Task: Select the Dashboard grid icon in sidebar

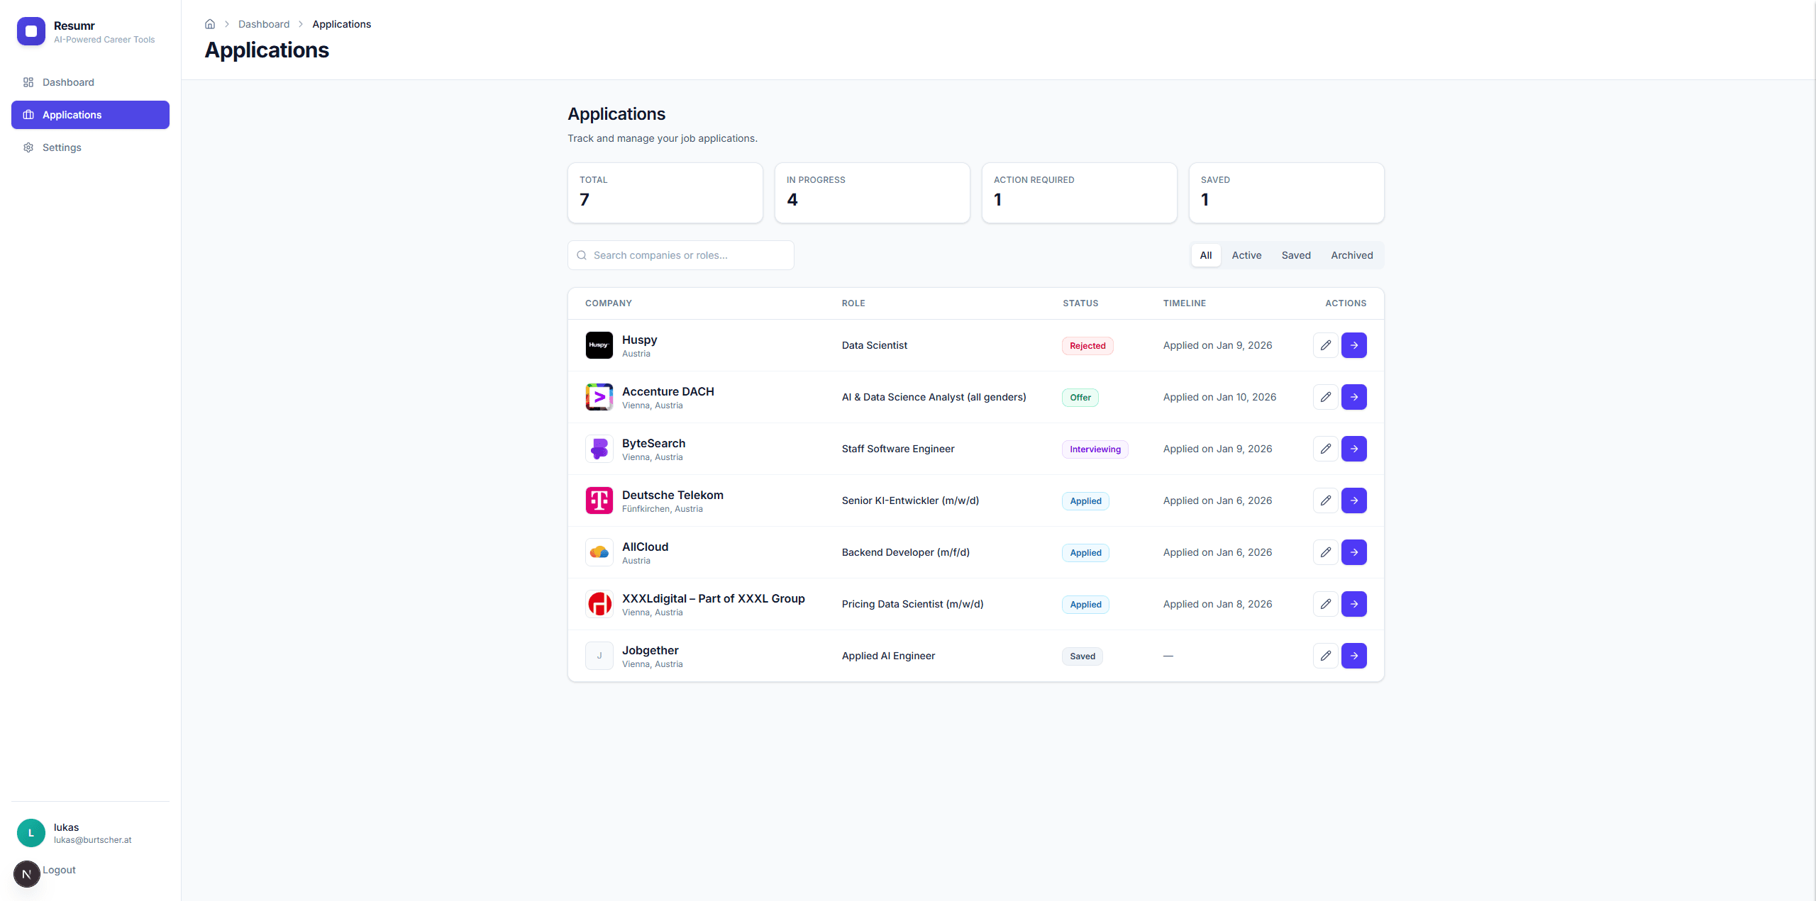Action: pyautogui.click(x=28, y=82)
